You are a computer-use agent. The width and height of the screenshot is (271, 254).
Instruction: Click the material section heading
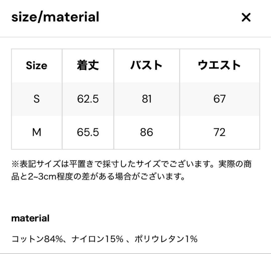pos(30,218)
